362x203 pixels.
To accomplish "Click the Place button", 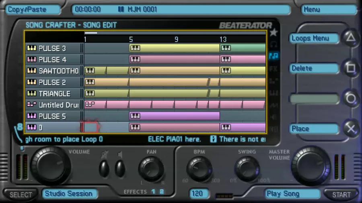I will [x=314, y=129].
